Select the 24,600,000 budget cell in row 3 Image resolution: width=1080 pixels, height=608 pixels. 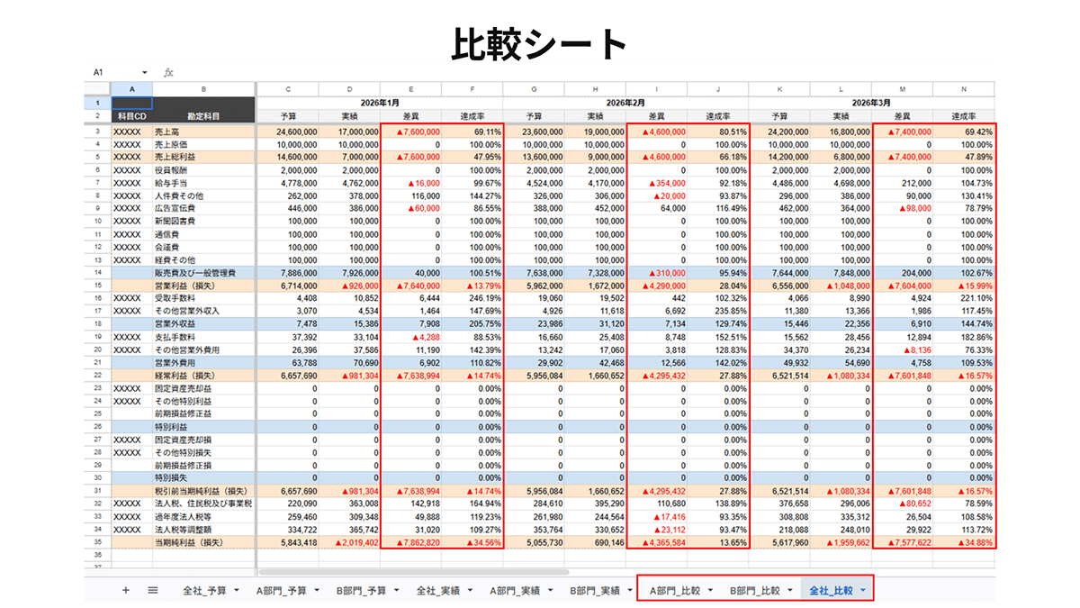pos(288,132)
